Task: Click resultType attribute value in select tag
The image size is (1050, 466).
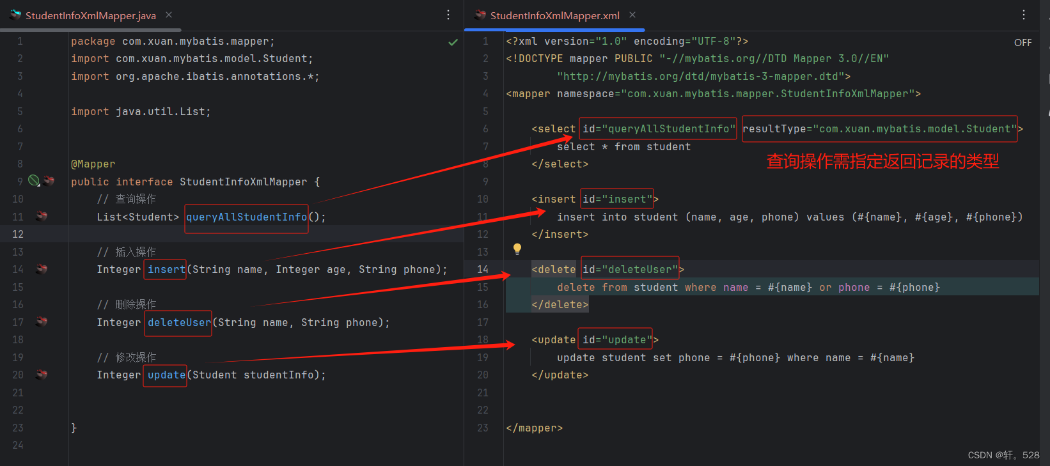Action: 915,129
